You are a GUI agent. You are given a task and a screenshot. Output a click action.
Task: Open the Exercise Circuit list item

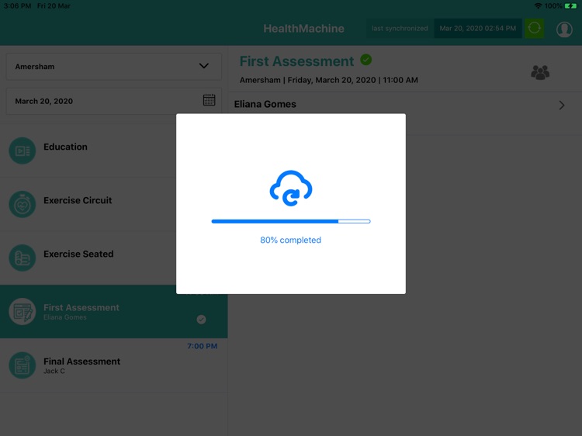114,204
